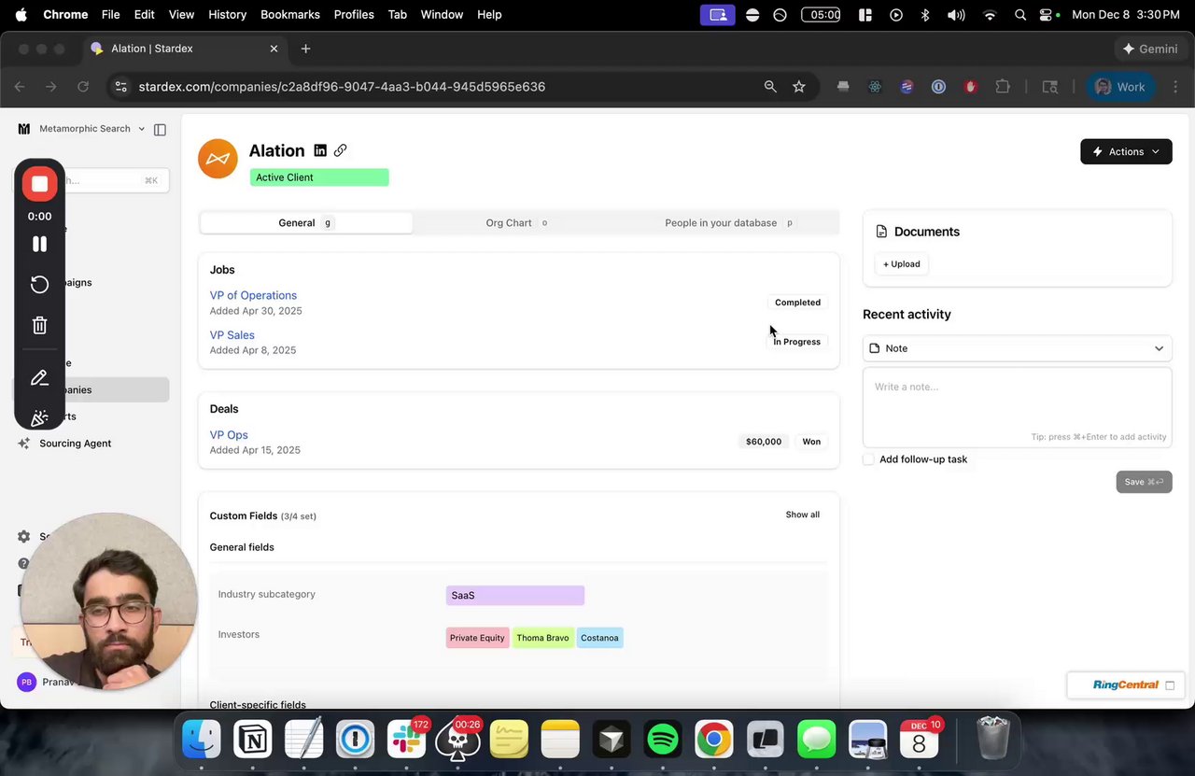Viewport: 1195px width, 776px height.
Task: Open Messages from the Dock
Action: pos(817,740)
